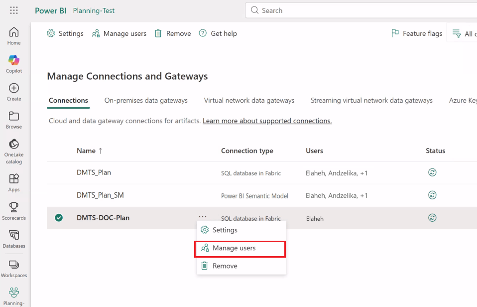Viewport: 477px width, 307px height.
Task: Click the Name sort arrow icon
Action: click(x=101, y=151)
